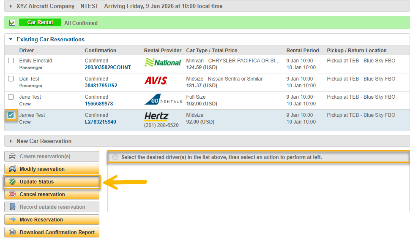Click the Rental Period column header
Viewport: 410px width, 248px height.
tap(303, 51)
